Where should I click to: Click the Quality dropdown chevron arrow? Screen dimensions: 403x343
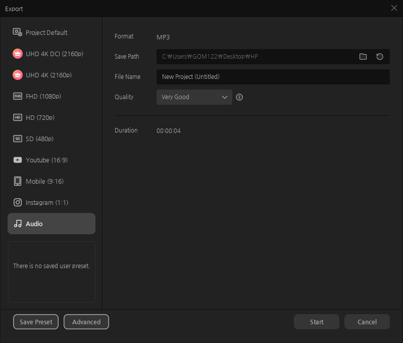tap(225, 97)
